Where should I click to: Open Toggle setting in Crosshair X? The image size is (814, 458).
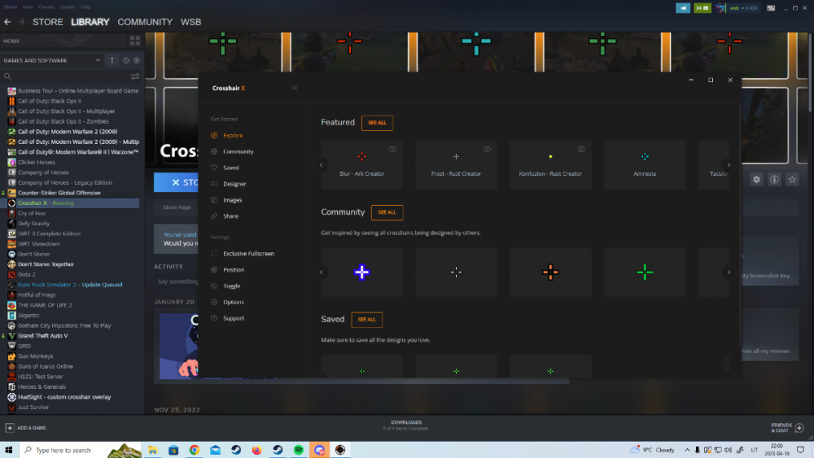[x=231, y=286]
